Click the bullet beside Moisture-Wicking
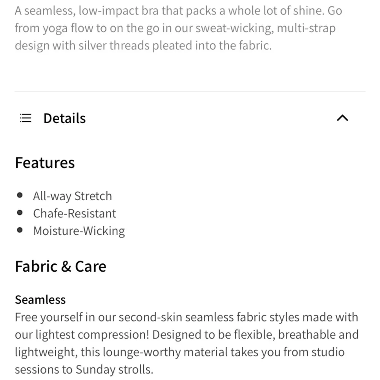The width and height of the screenshot is (380, 380). tap(20, 230)
